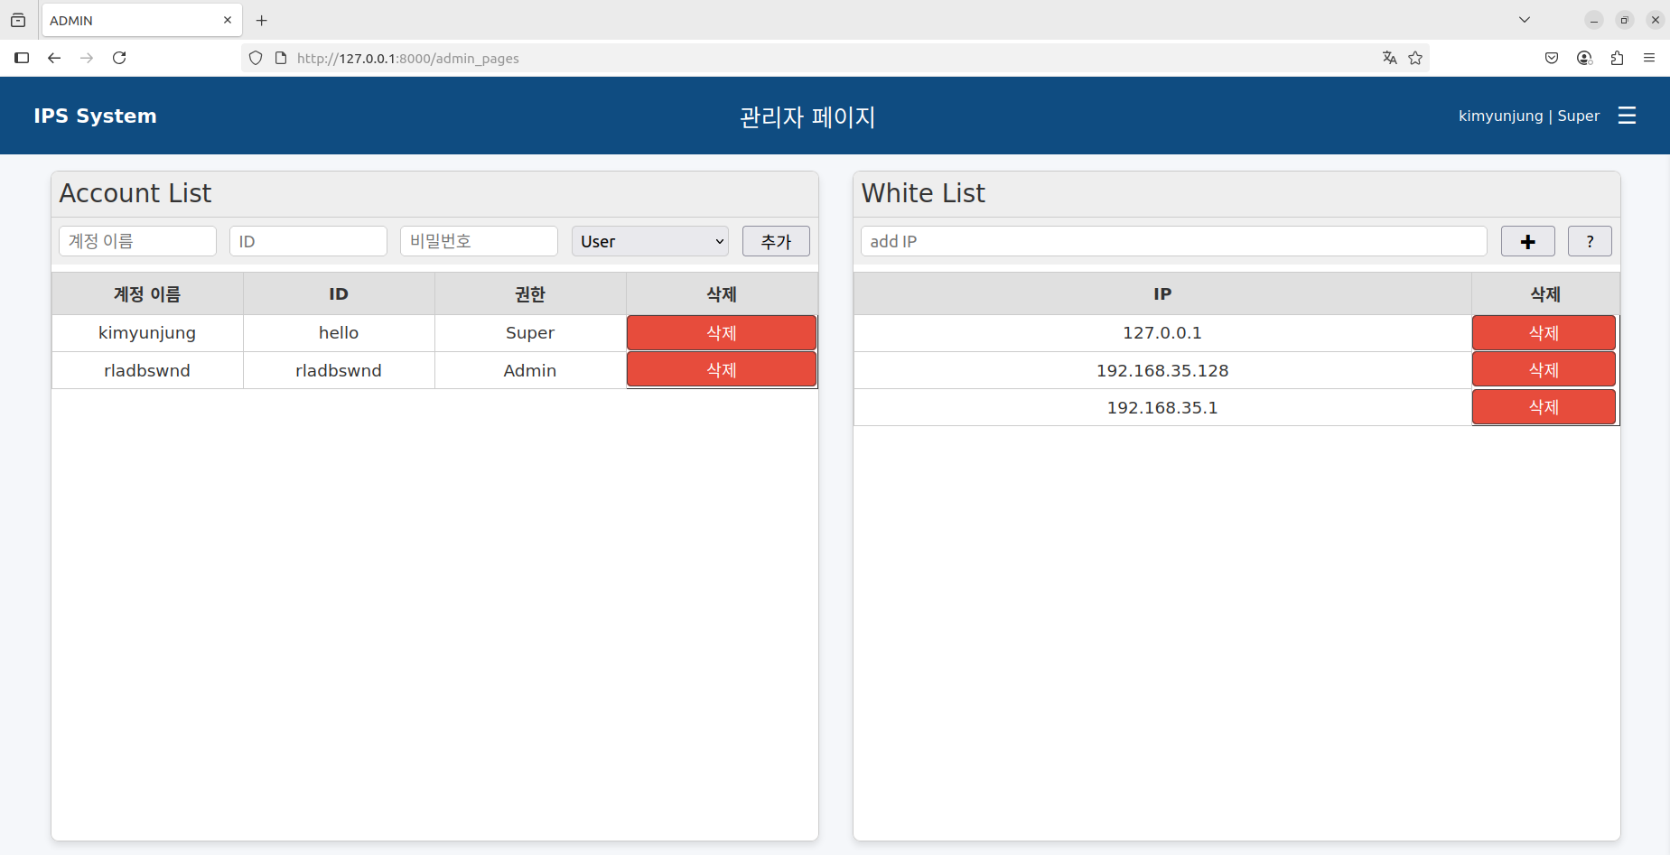Focus the 비밀번호 password field
This screenshot has height=855, width=1670.
tap(479, 241)
